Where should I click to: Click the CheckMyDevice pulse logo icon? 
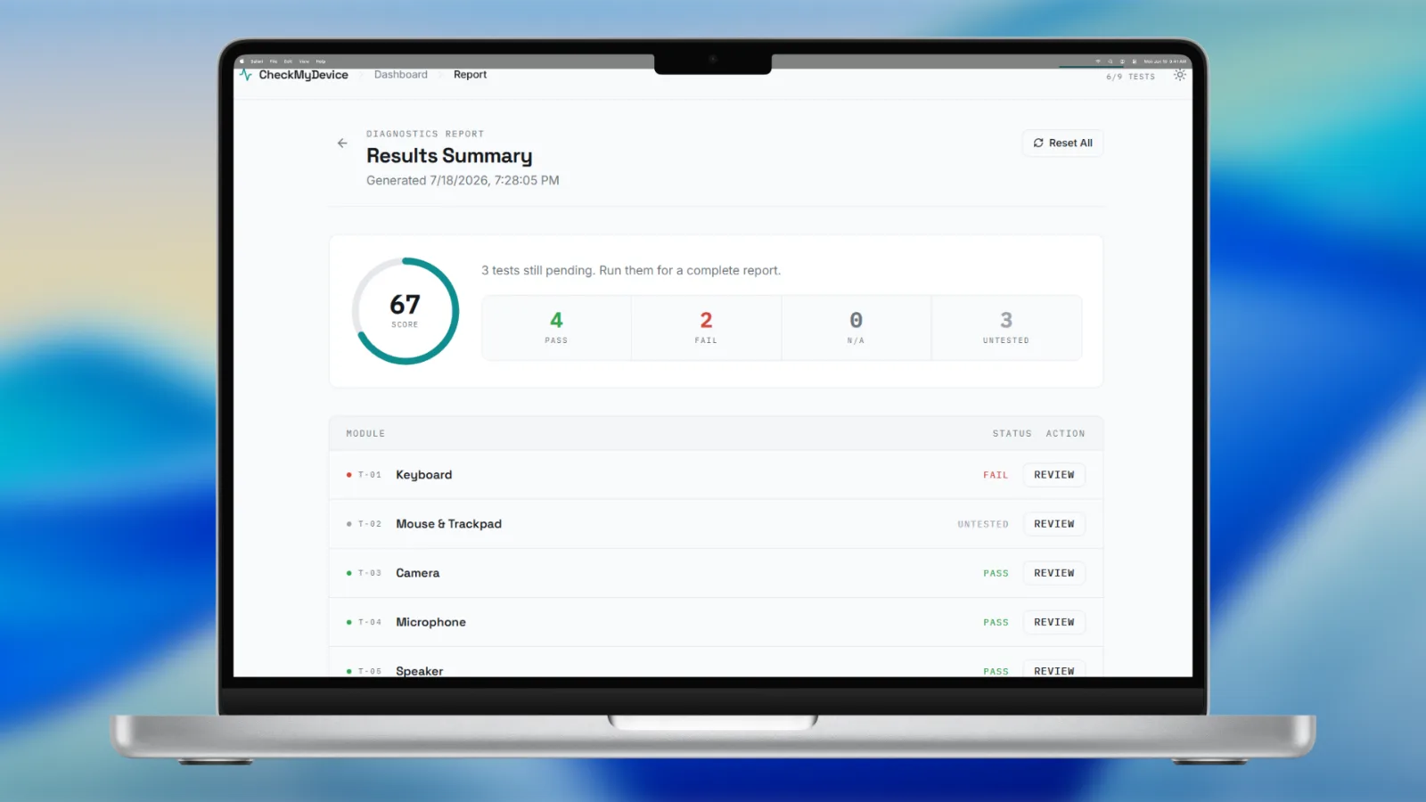tap(245, 74)
